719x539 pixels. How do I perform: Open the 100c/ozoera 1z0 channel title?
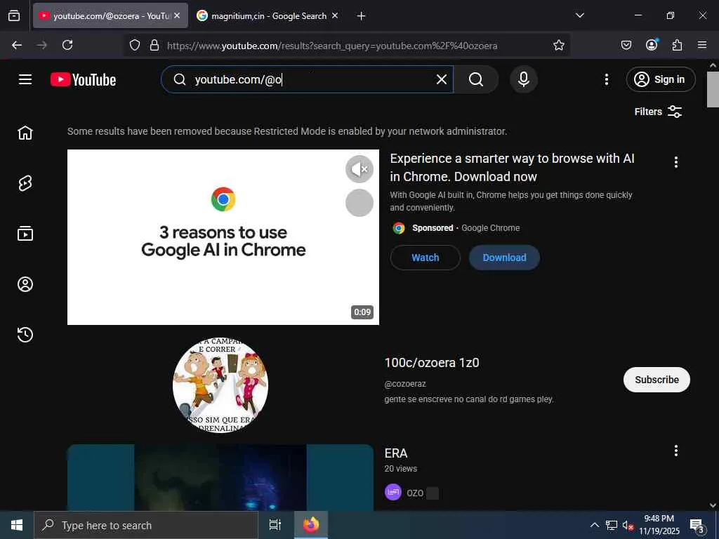[432, 363]
